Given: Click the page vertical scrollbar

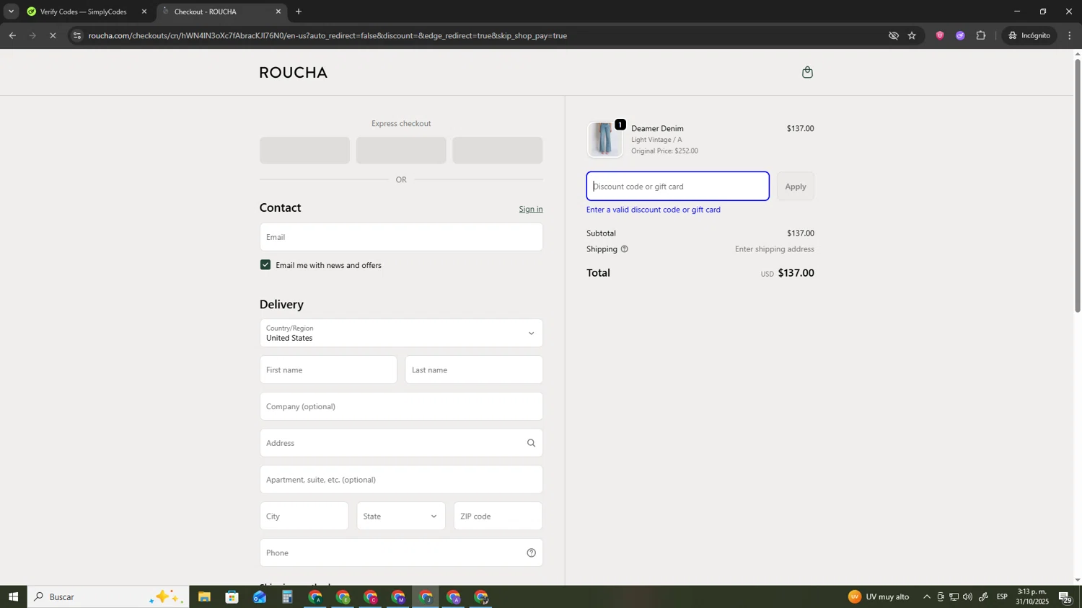Looking at the screenshot, I should [x=1078, y=186].
